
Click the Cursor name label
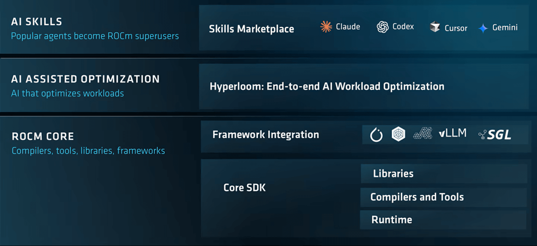(456, 28)
